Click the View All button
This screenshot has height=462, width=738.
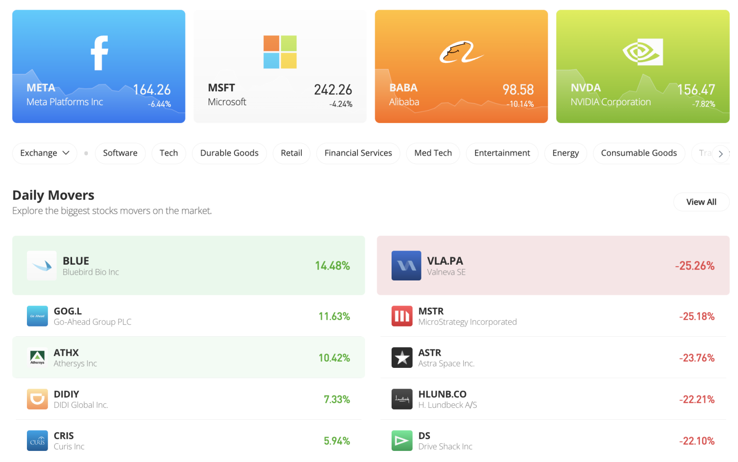point(701,202)
